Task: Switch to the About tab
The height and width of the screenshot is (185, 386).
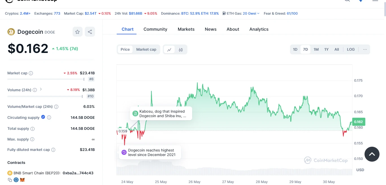Action: pos(233,29)
